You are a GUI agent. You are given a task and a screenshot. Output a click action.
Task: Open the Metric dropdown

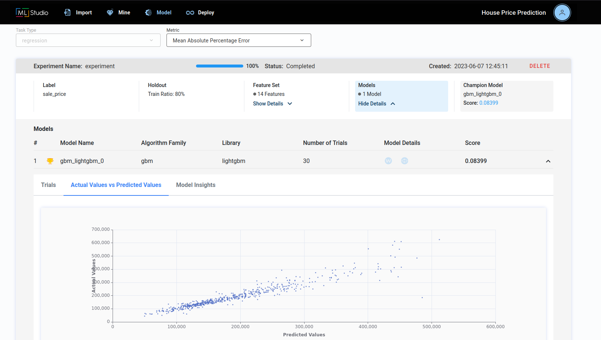[238, 40]
